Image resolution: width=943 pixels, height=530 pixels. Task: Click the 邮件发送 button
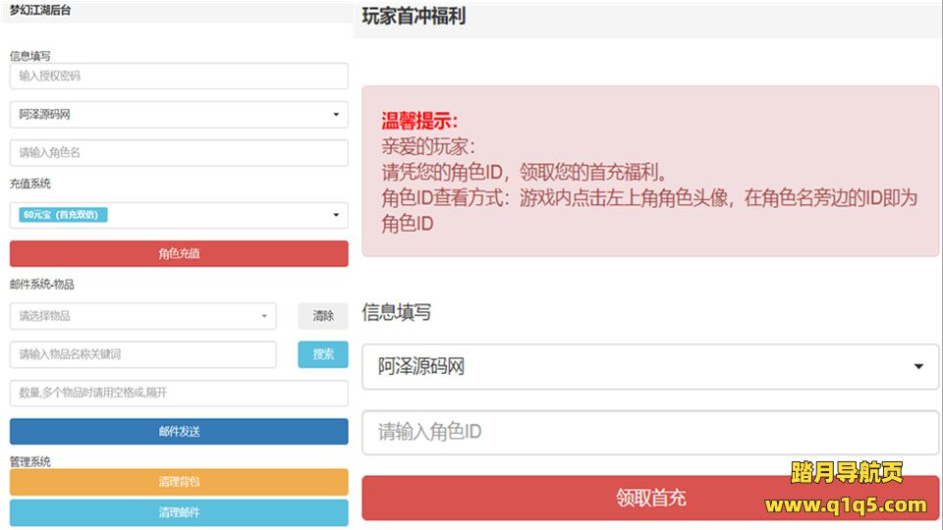tap(179, 432)
